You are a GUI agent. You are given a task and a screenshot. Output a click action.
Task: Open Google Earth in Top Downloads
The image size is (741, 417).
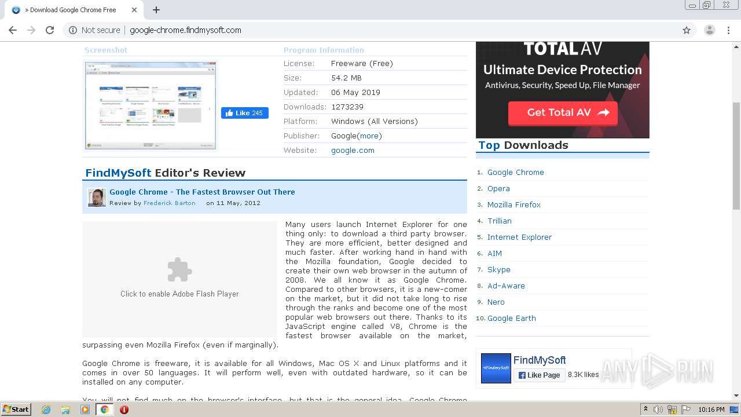click(x=512, y=318)
